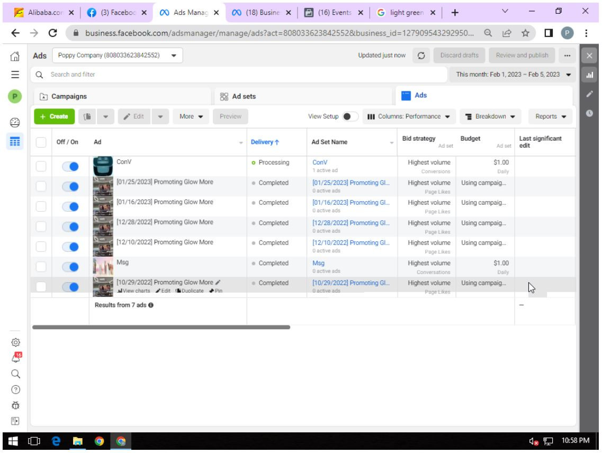Open Account overview gauge icon
602x453 pixels.
pos(15,122)
